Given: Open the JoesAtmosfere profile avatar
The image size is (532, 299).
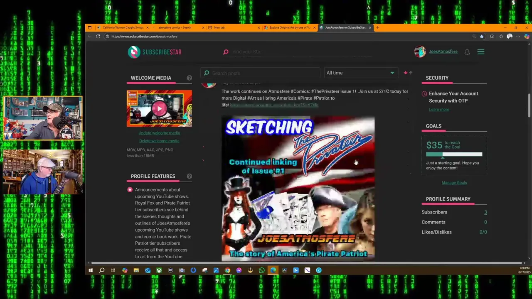Looking at the screenshot, I should (x=420, y=51).
